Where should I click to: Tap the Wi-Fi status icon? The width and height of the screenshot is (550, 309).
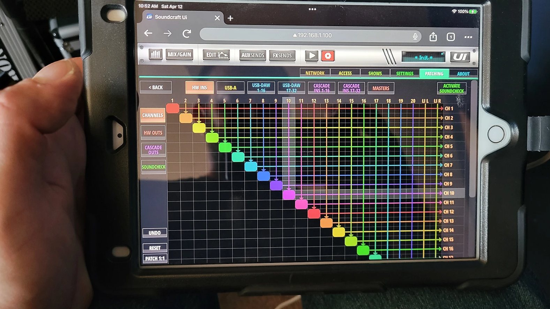coord(454,11)
